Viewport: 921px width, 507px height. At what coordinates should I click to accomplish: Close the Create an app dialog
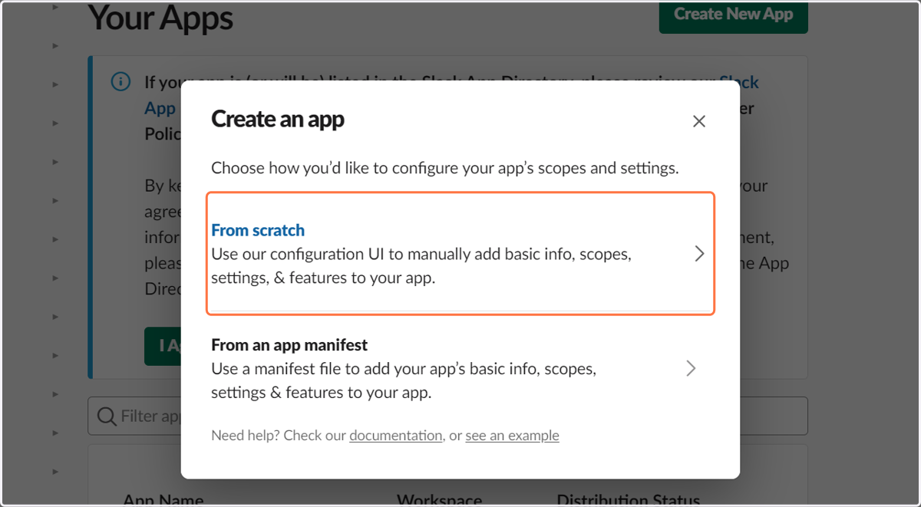(x=698, y=121)
